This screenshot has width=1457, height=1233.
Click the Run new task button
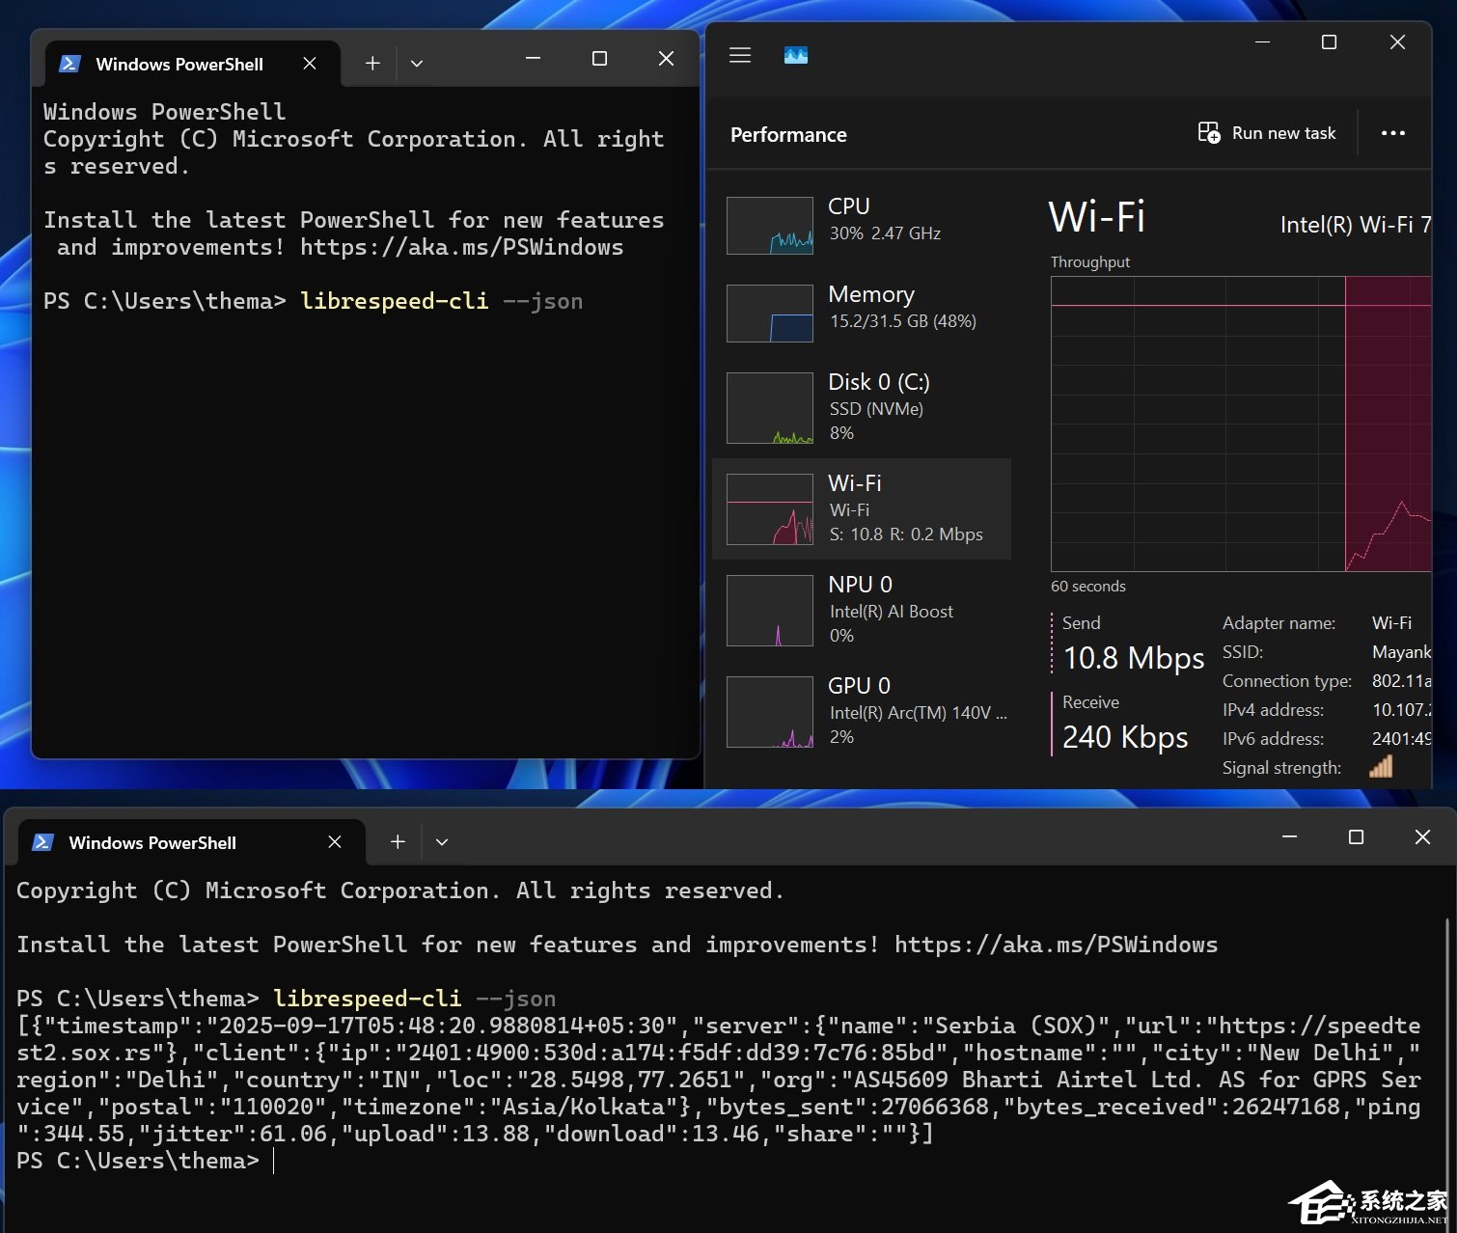pyautogui.click(x=1266, y=132)
